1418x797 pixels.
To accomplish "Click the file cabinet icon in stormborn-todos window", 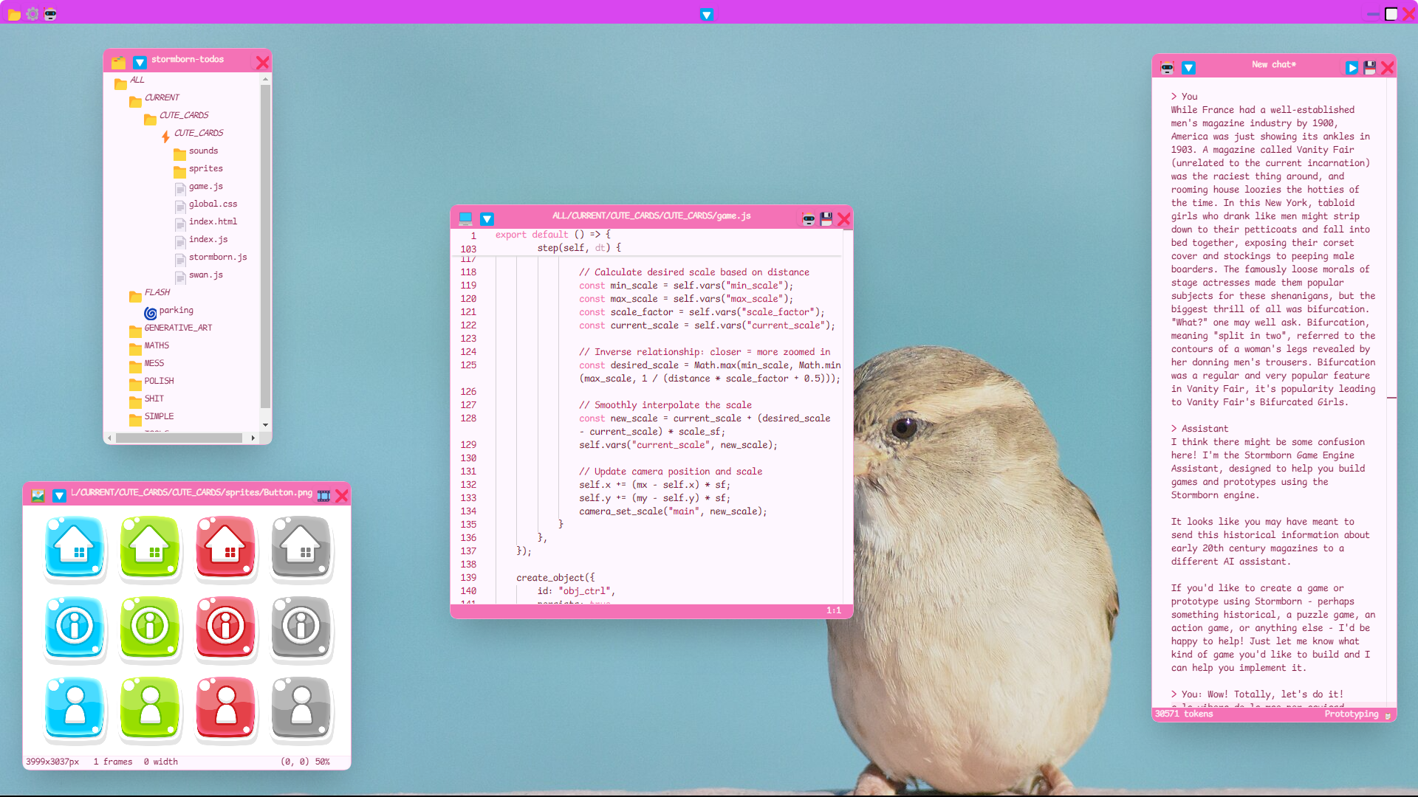I will [118, 62].
